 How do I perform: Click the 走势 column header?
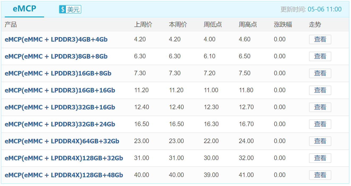(315, 25)
